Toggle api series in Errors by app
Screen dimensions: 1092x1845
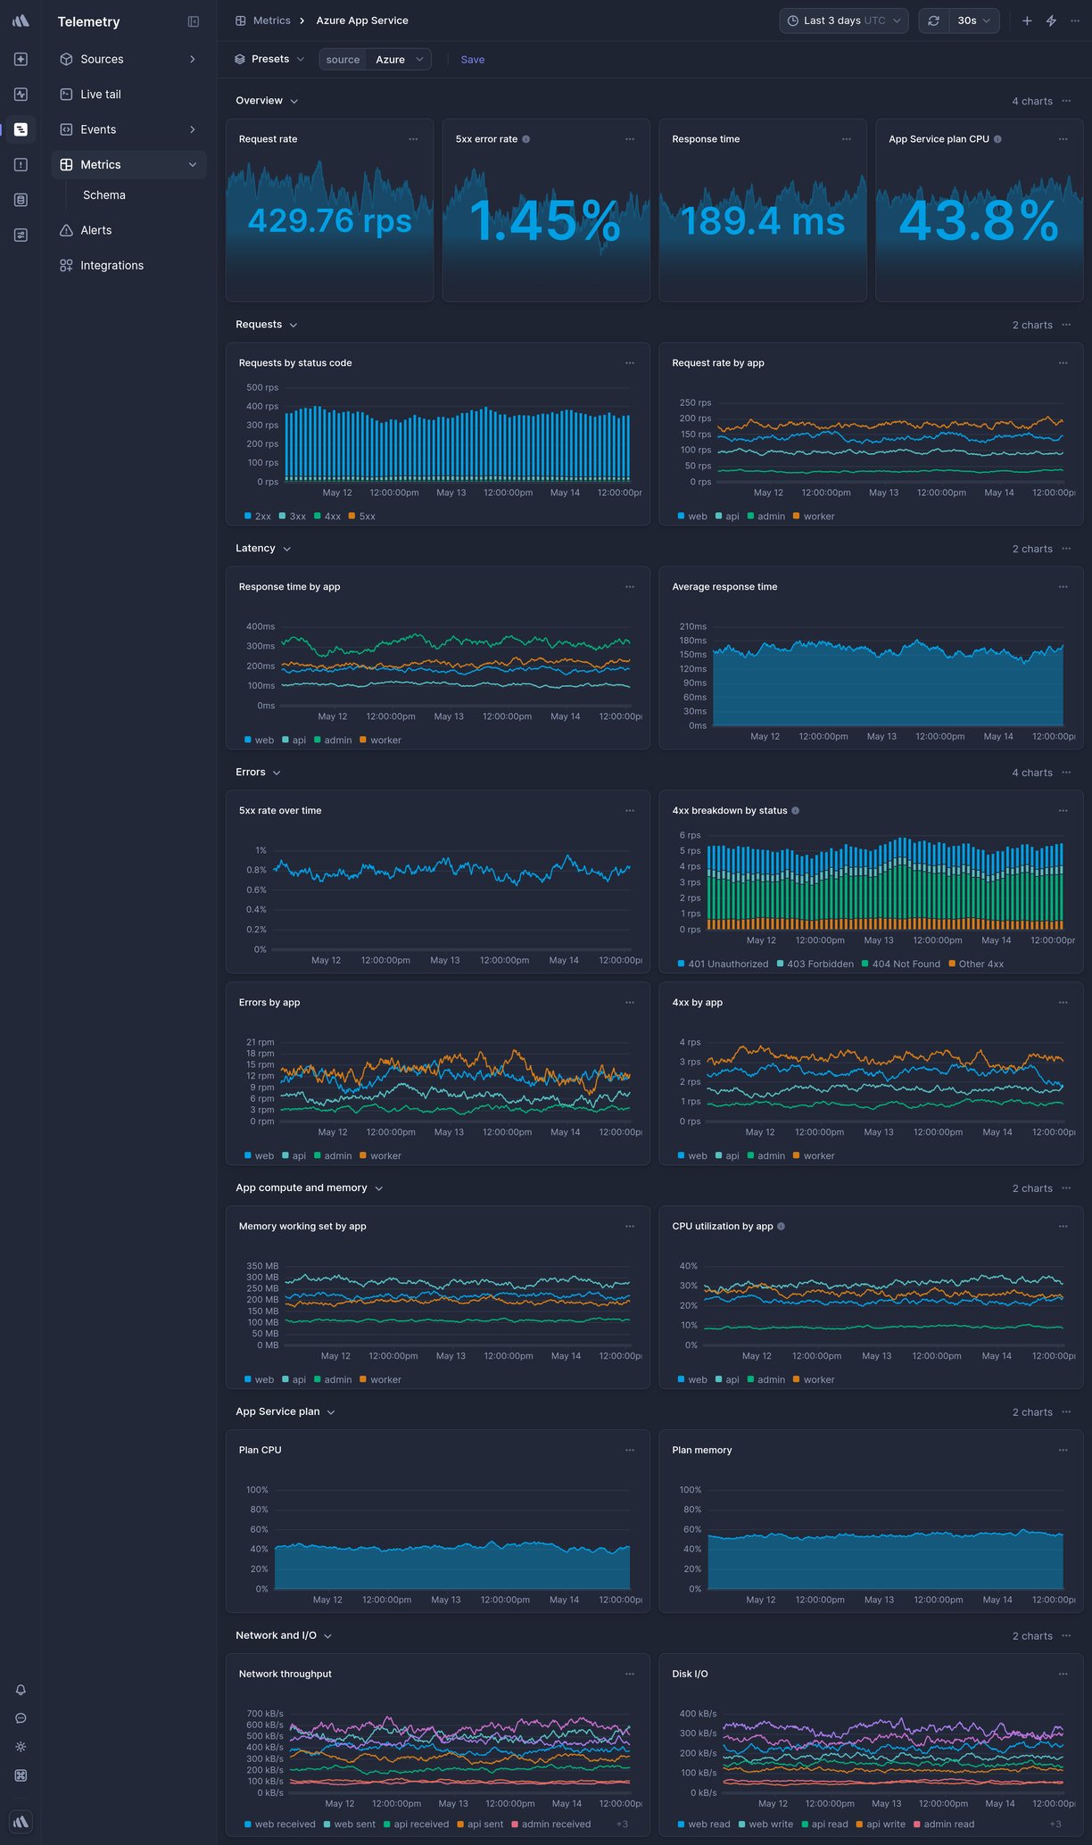pyautogui.click(x=294, y=1156)
